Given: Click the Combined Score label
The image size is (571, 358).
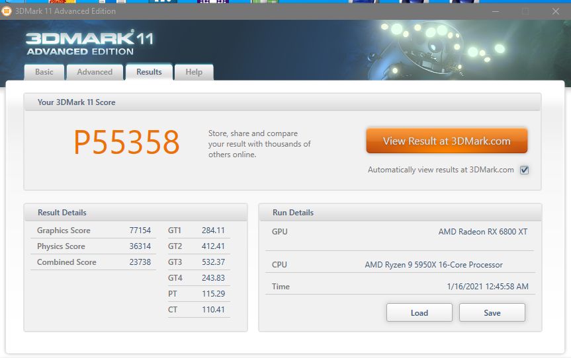Looking at the screenshot, I should (67, 262).
